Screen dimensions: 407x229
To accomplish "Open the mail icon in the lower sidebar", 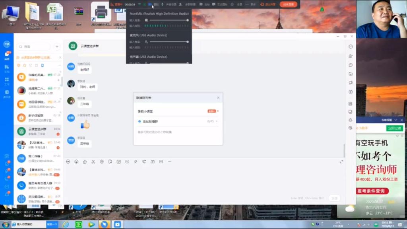I will pos(7,187).
